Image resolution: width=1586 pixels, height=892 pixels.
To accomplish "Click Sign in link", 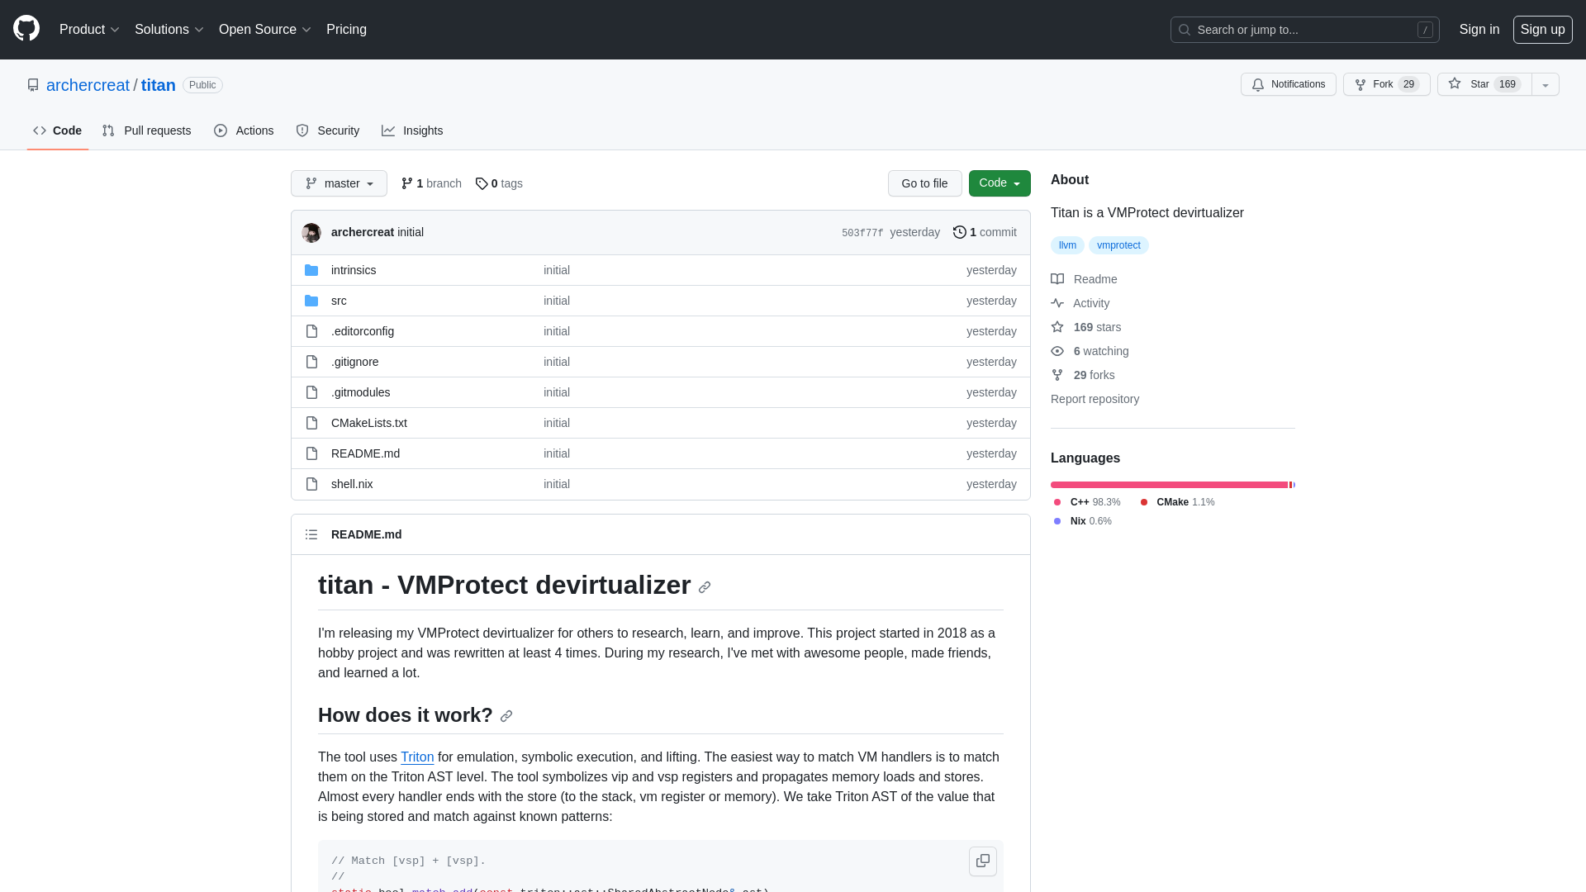I will (1479, 30).
